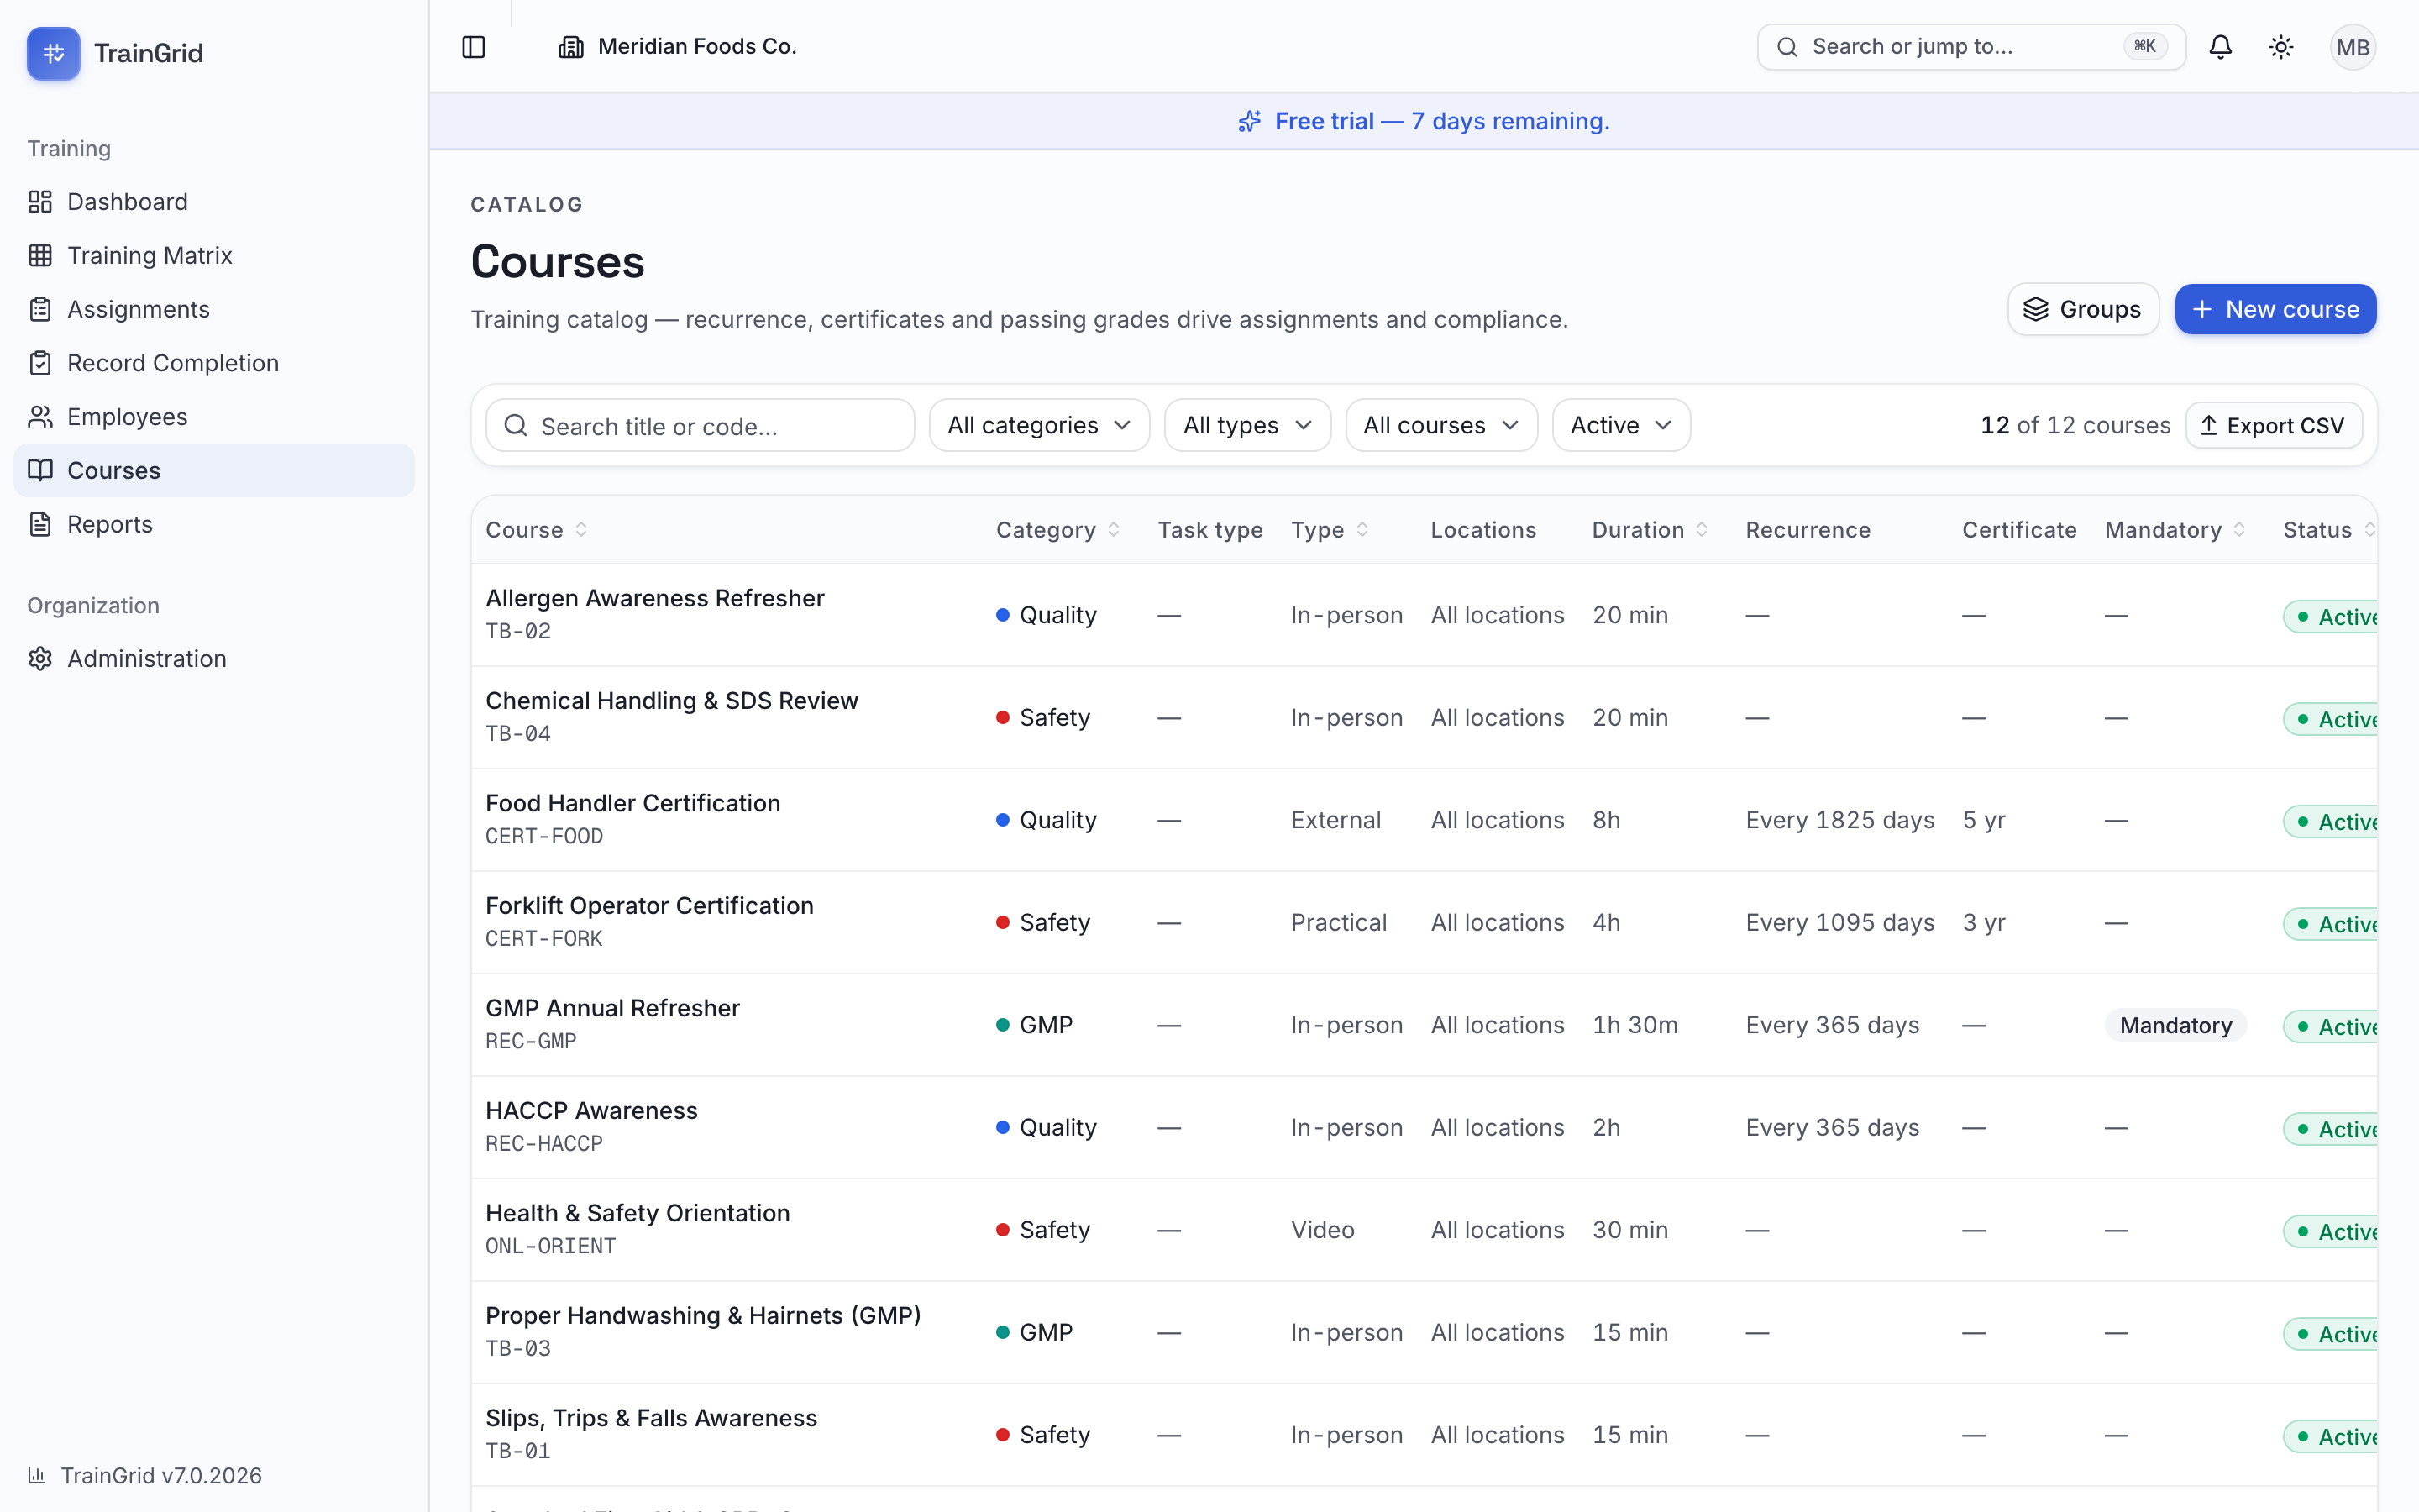Open Chemical Handling & SDS Review course
The height and width of the screenshot is (1512, 2419).
672,701
